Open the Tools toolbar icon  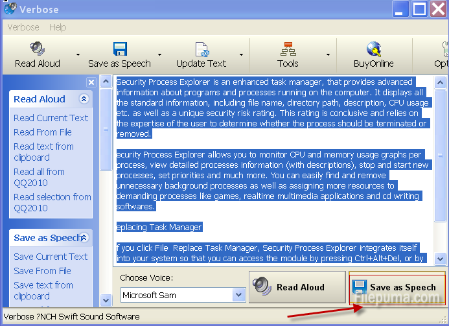pyautogui.click(x=288, y=49)
